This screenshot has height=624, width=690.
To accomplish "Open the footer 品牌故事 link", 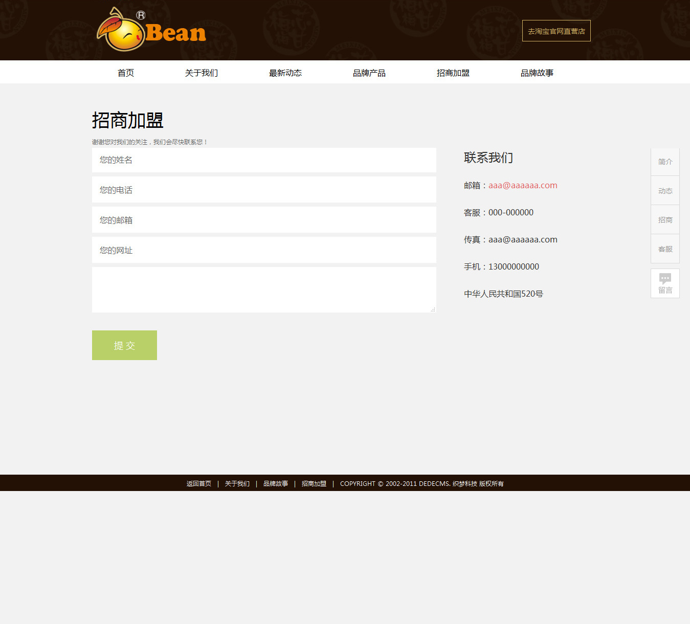I will (276, 484).
